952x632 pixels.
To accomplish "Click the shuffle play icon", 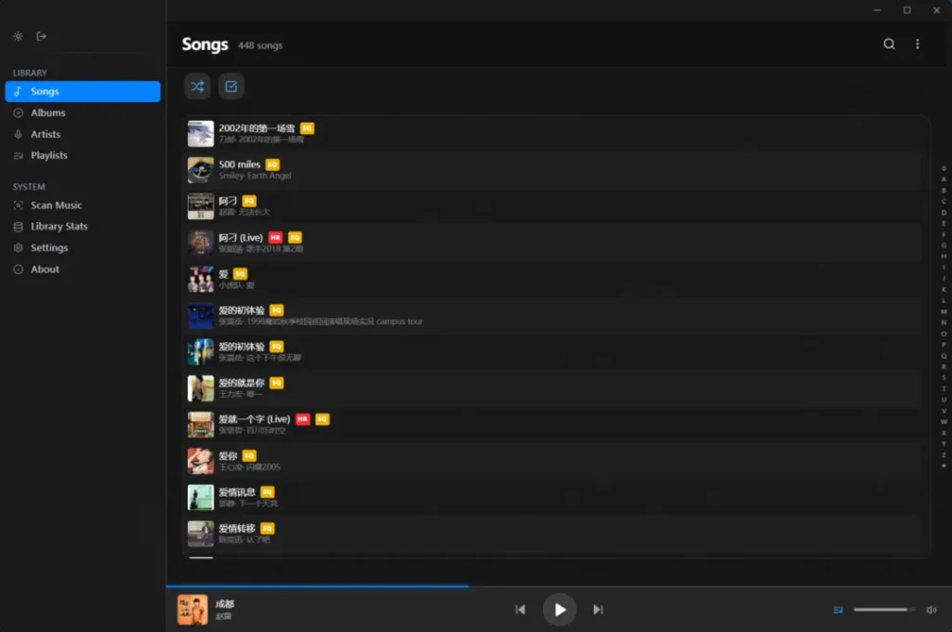I will (x=197, y=86).
